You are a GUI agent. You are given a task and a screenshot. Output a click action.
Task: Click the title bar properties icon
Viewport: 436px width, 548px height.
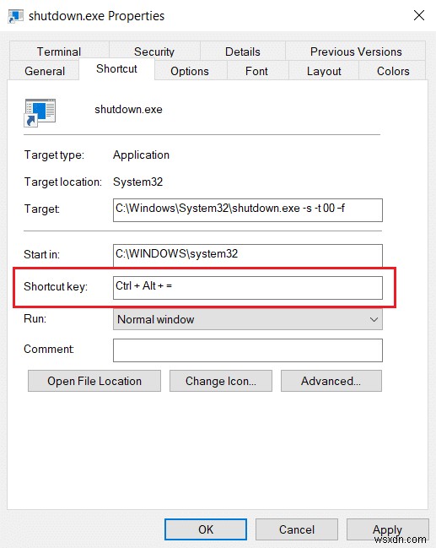pyautogui.click(x=15, y=16)
